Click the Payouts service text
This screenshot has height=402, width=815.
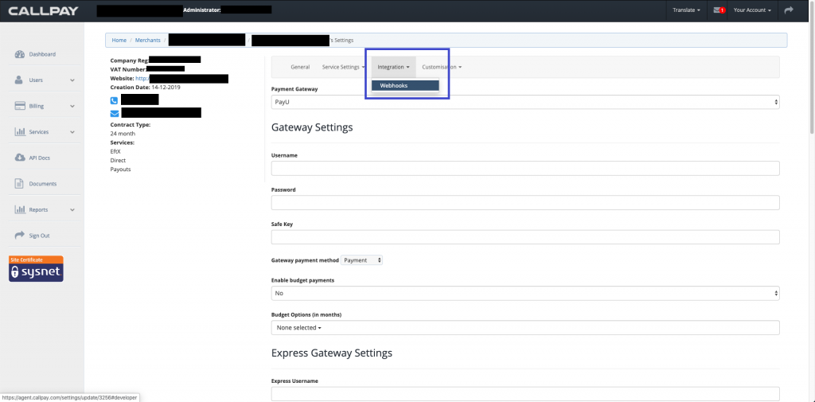point(121,169)
